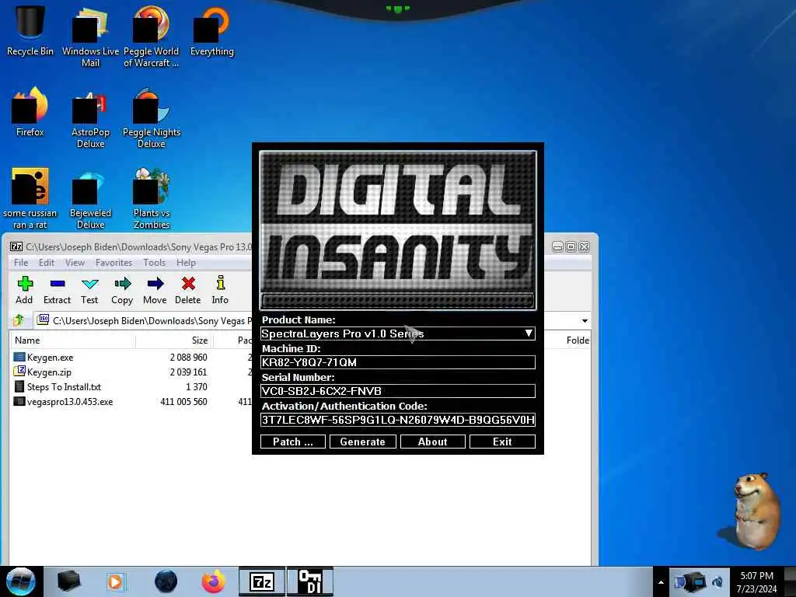This screenshot has height=597, width=796.
Task: Click the volume tray icon
Action: tap(717, 581)
